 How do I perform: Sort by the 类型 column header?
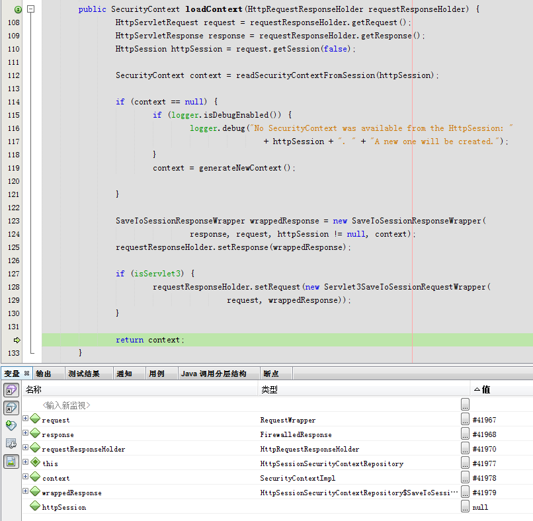(x=364, y=389)
